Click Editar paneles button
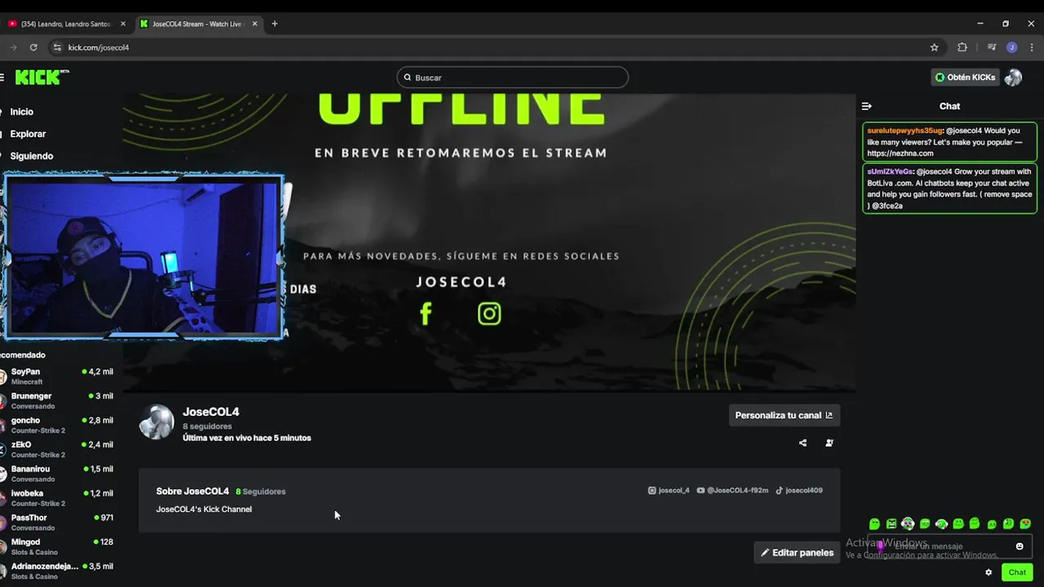Image resolution: width=1044 pixels, height=587 pixels. coord(797,553)
